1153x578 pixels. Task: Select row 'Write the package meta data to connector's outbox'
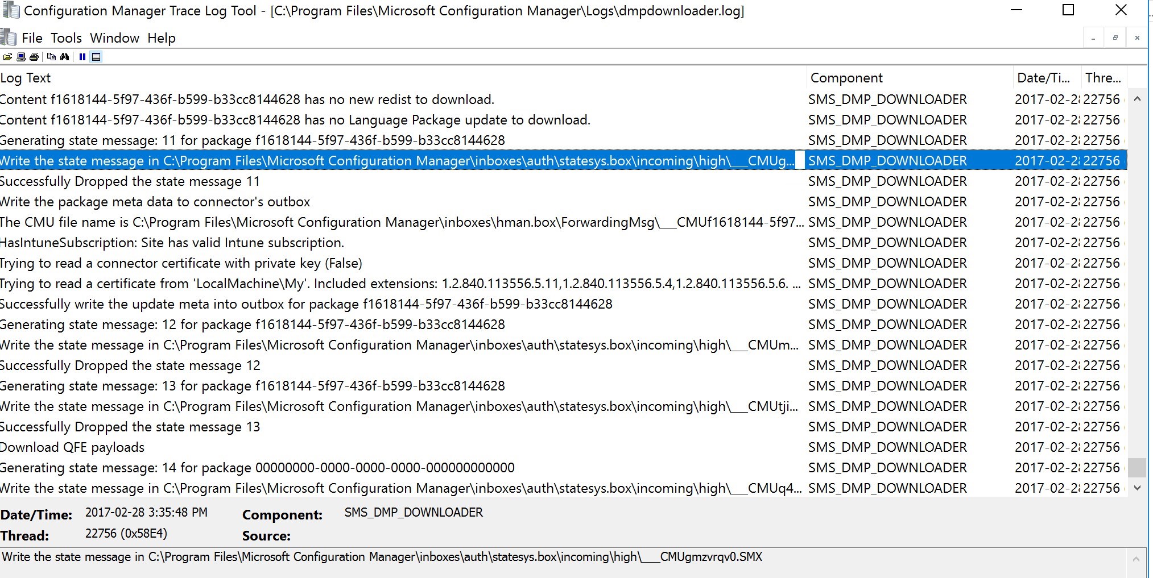point(563,202)
